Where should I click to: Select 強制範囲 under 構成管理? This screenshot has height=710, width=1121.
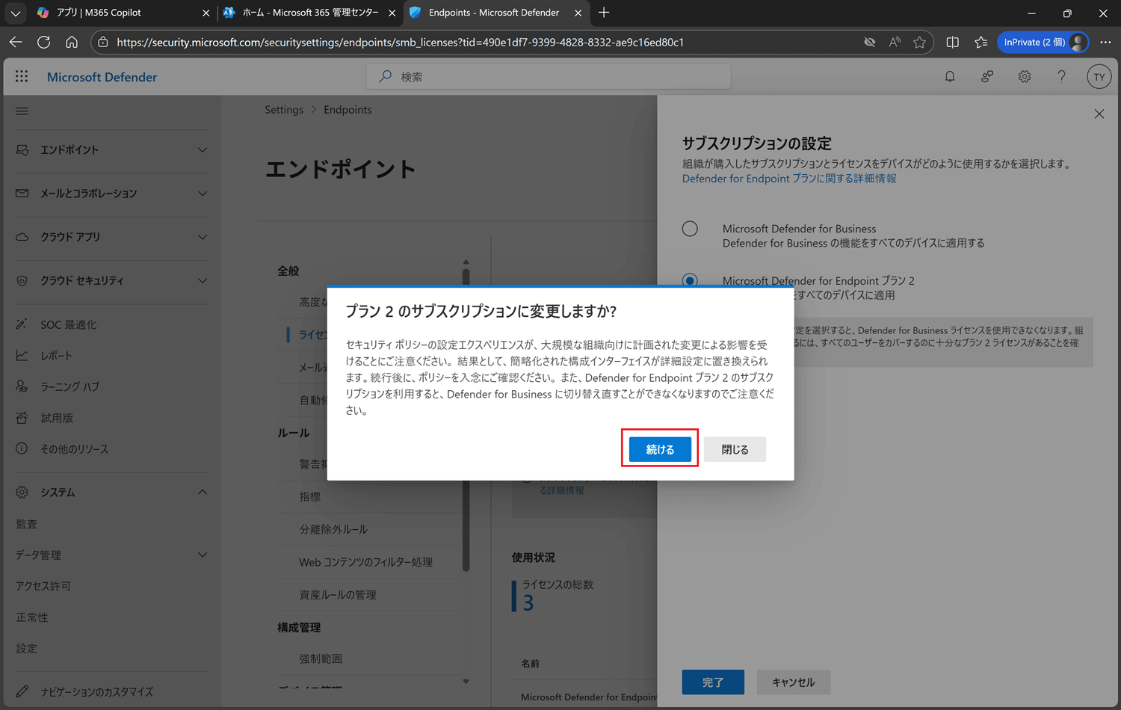pos(321,659)
